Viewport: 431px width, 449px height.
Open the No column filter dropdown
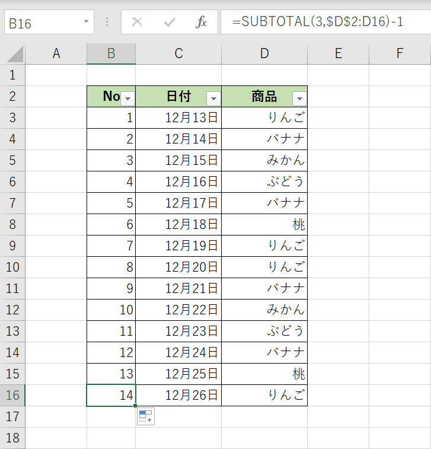tap(127, 99)
